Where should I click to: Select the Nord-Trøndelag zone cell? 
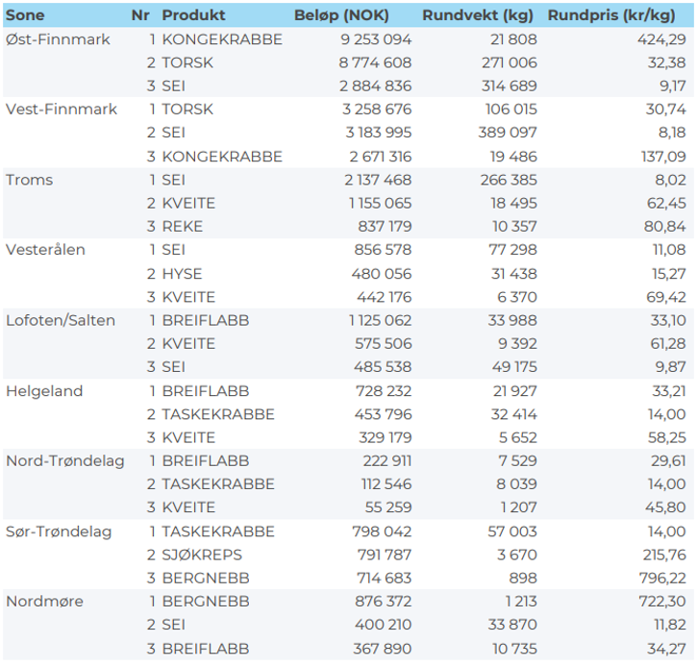pos(65,461)
